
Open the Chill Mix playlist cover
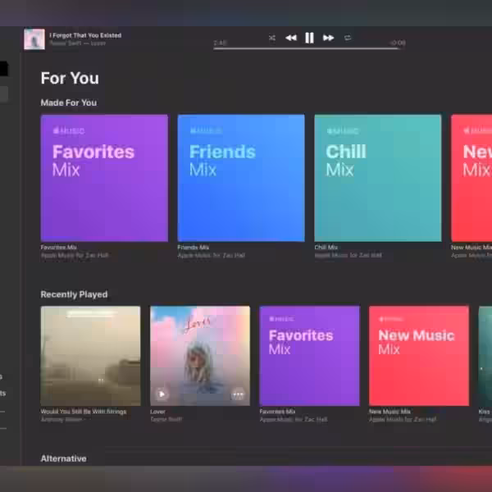point(378,178)
